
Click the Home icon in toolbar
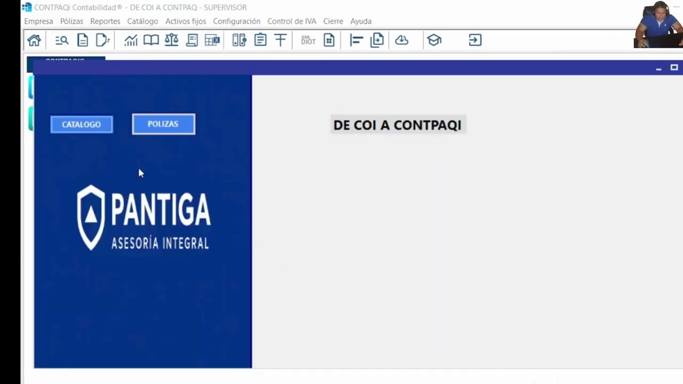pos(34,40)
